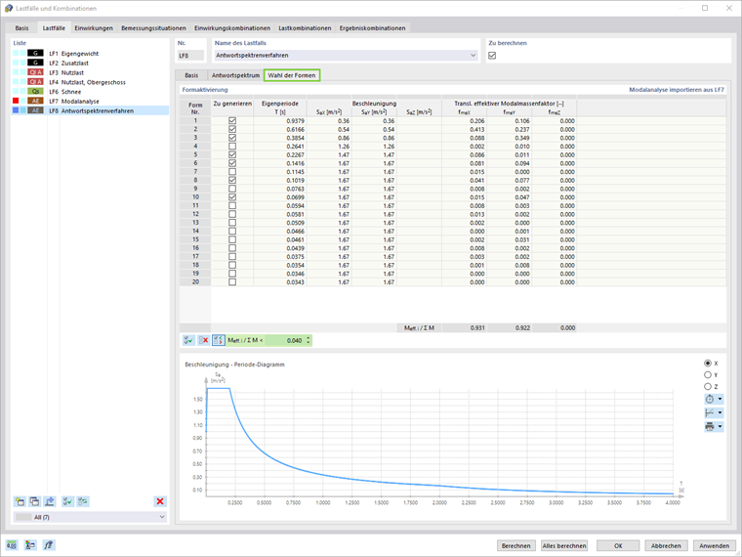Open the load case name dropdown
Image resolution: width=742 pixels, height=557 pixels.
474,56
